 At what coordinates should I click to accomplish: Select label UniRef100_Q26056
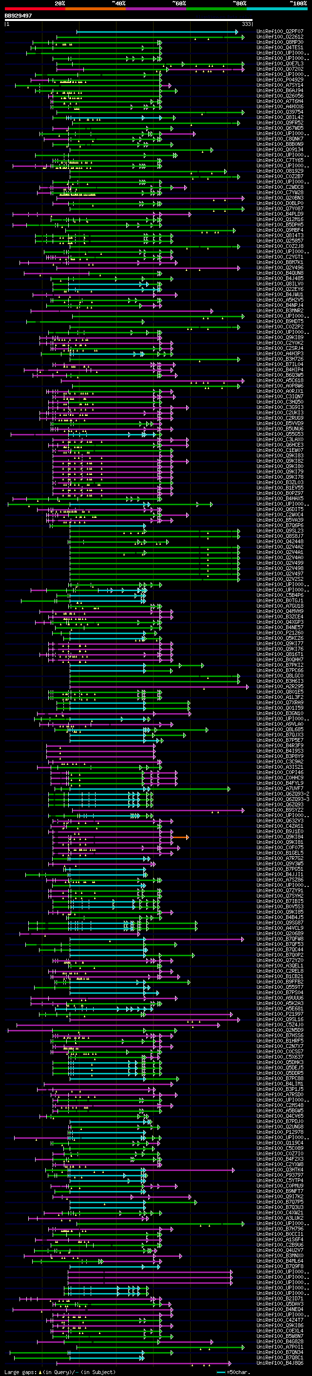(279, 96)
